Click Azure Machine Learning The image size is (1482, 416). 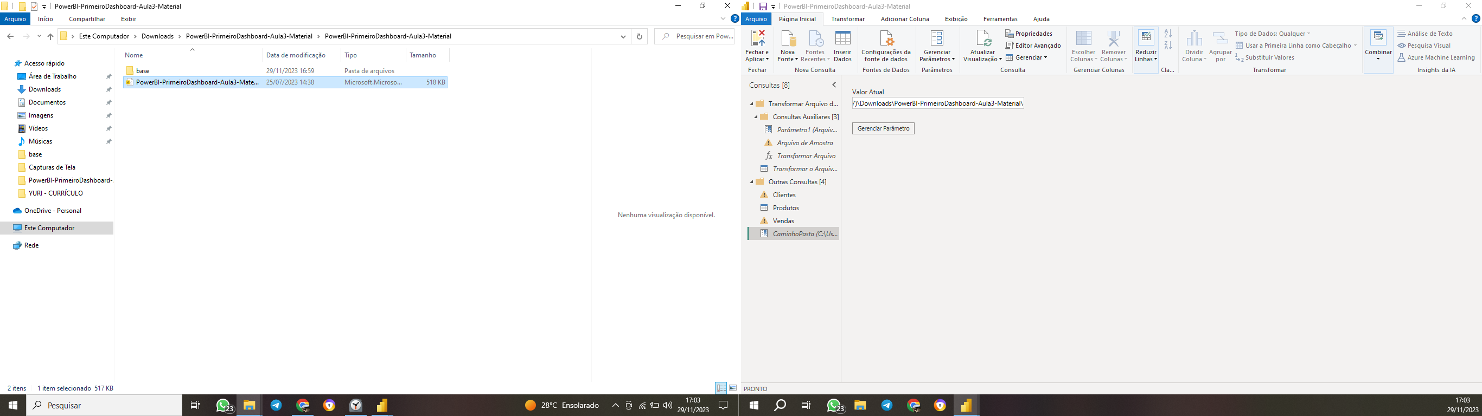pyautogui.click(x=1436, y=57)
